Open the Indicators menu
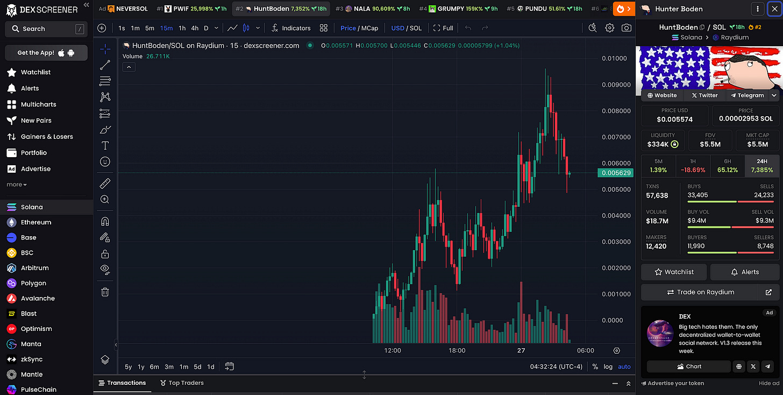Screen dimensions: 783x395 point(291,28)
